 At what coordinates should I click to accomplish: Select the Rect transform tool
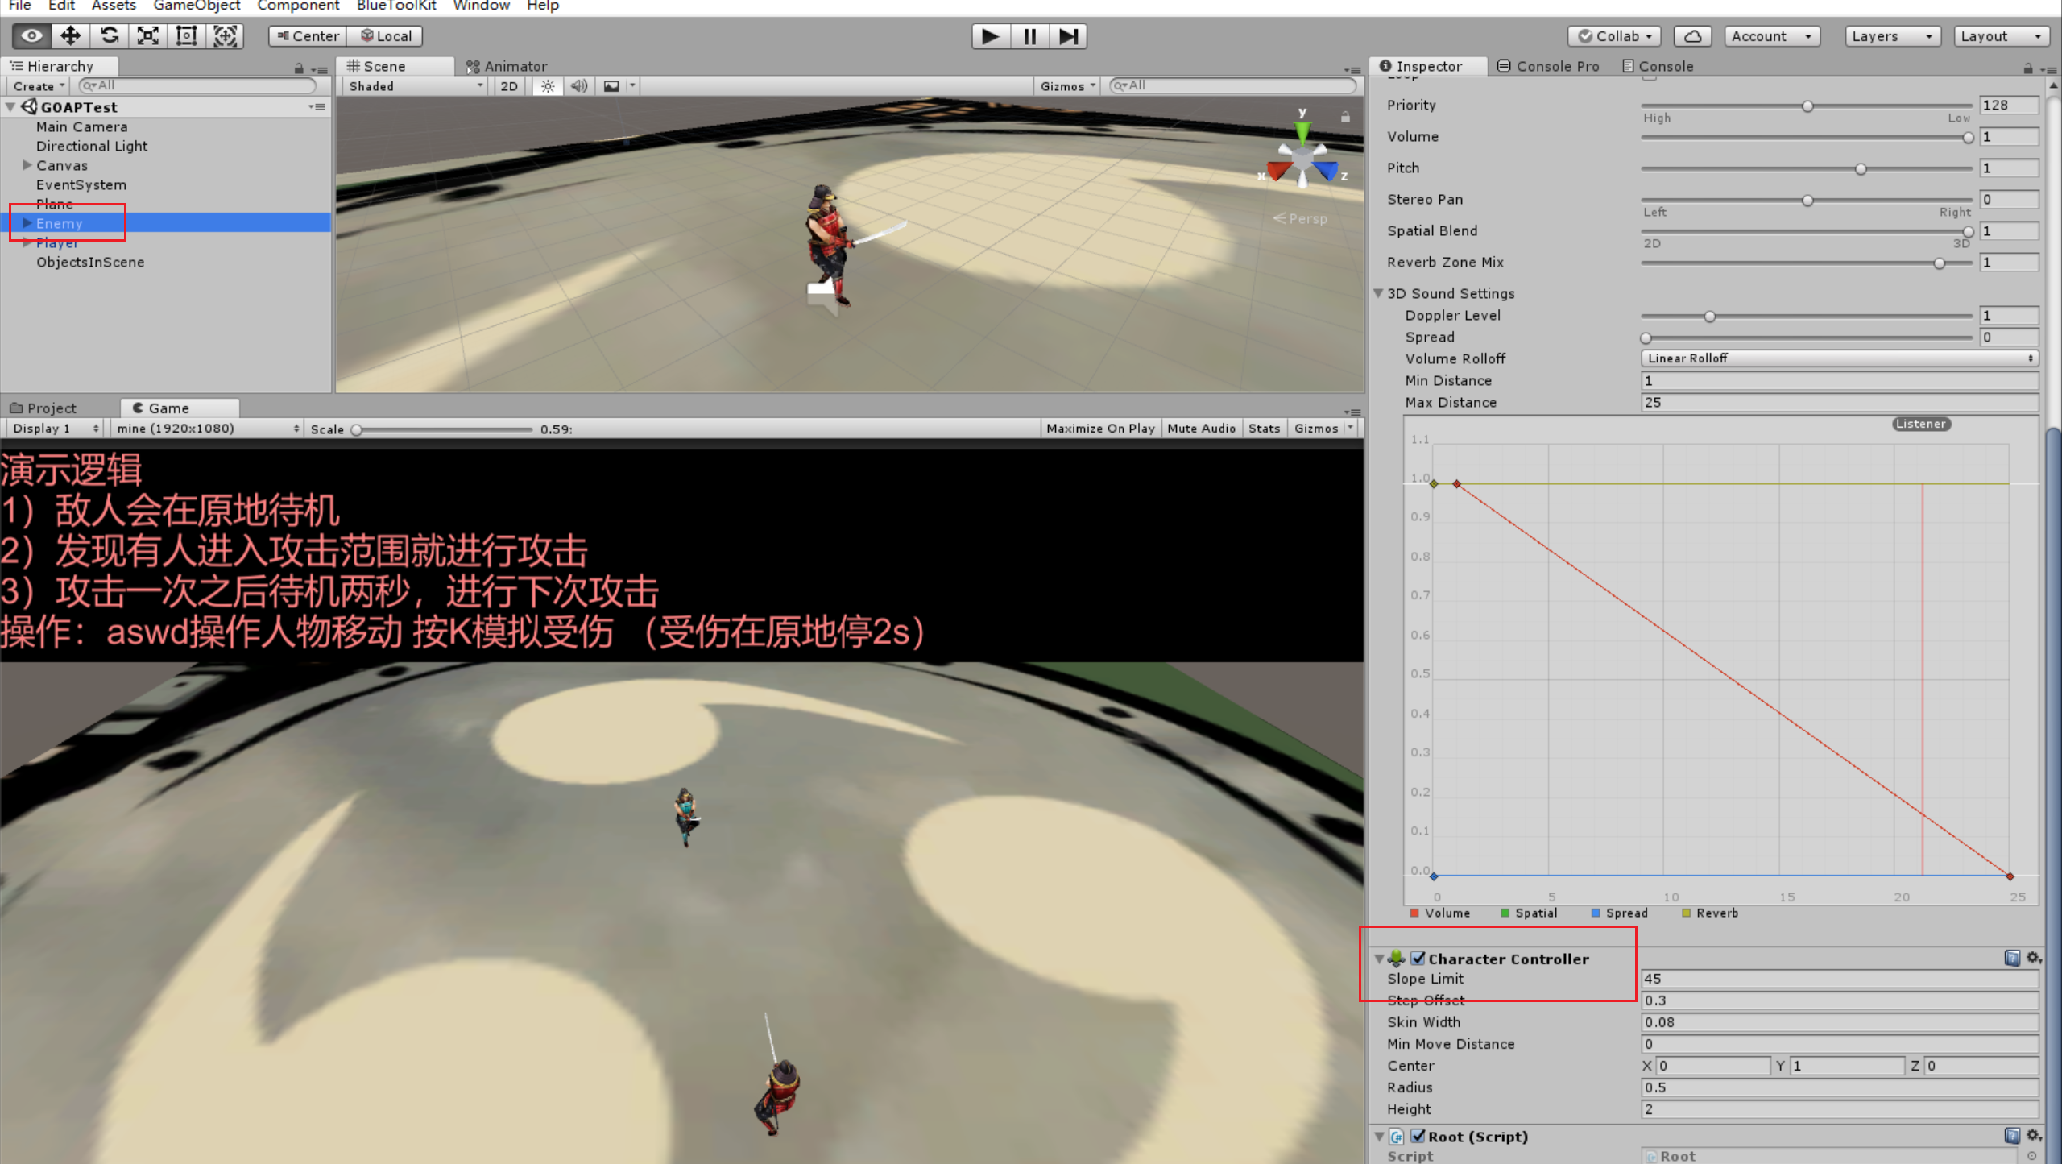tap(186, 36)
